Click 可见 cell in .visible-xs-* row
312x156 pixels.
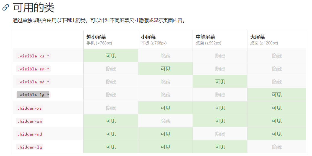[x=111, y=56]
